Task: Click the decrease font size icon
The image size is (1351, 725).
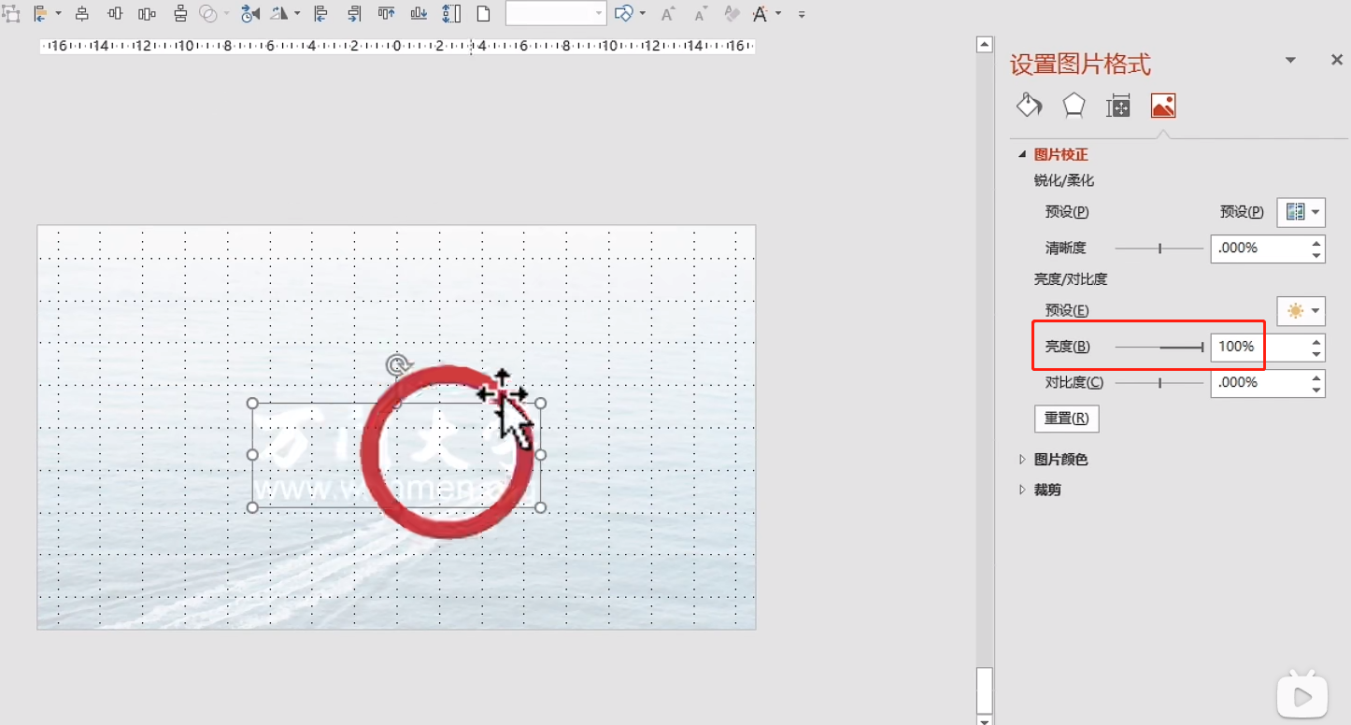Action: pyautogui.click(x=700, y=14)
